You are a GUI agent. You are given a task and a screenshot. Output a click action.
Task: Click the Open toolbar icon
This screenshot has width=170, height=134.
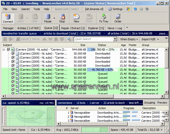pos(35,17)
